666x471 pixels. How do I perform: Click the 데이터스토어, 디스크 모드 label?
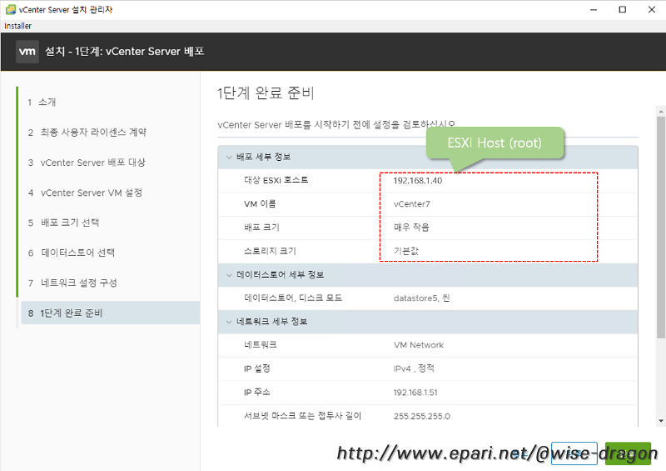click(293, 298)
